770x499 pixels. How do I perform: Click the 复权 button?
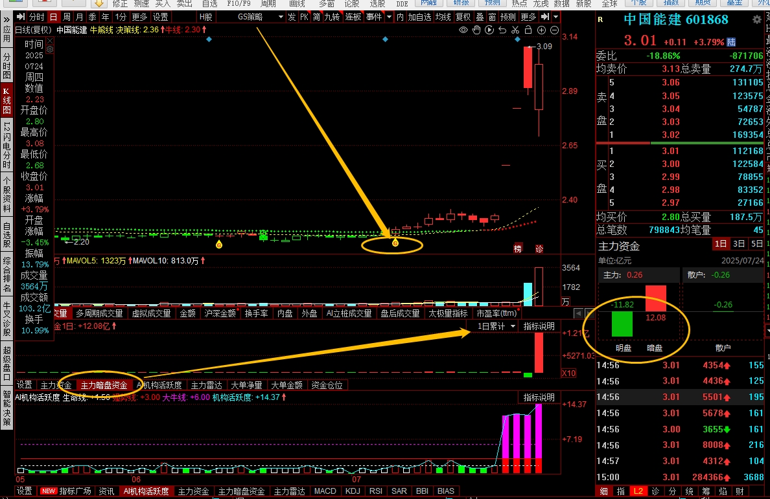[x=463, y=17]
